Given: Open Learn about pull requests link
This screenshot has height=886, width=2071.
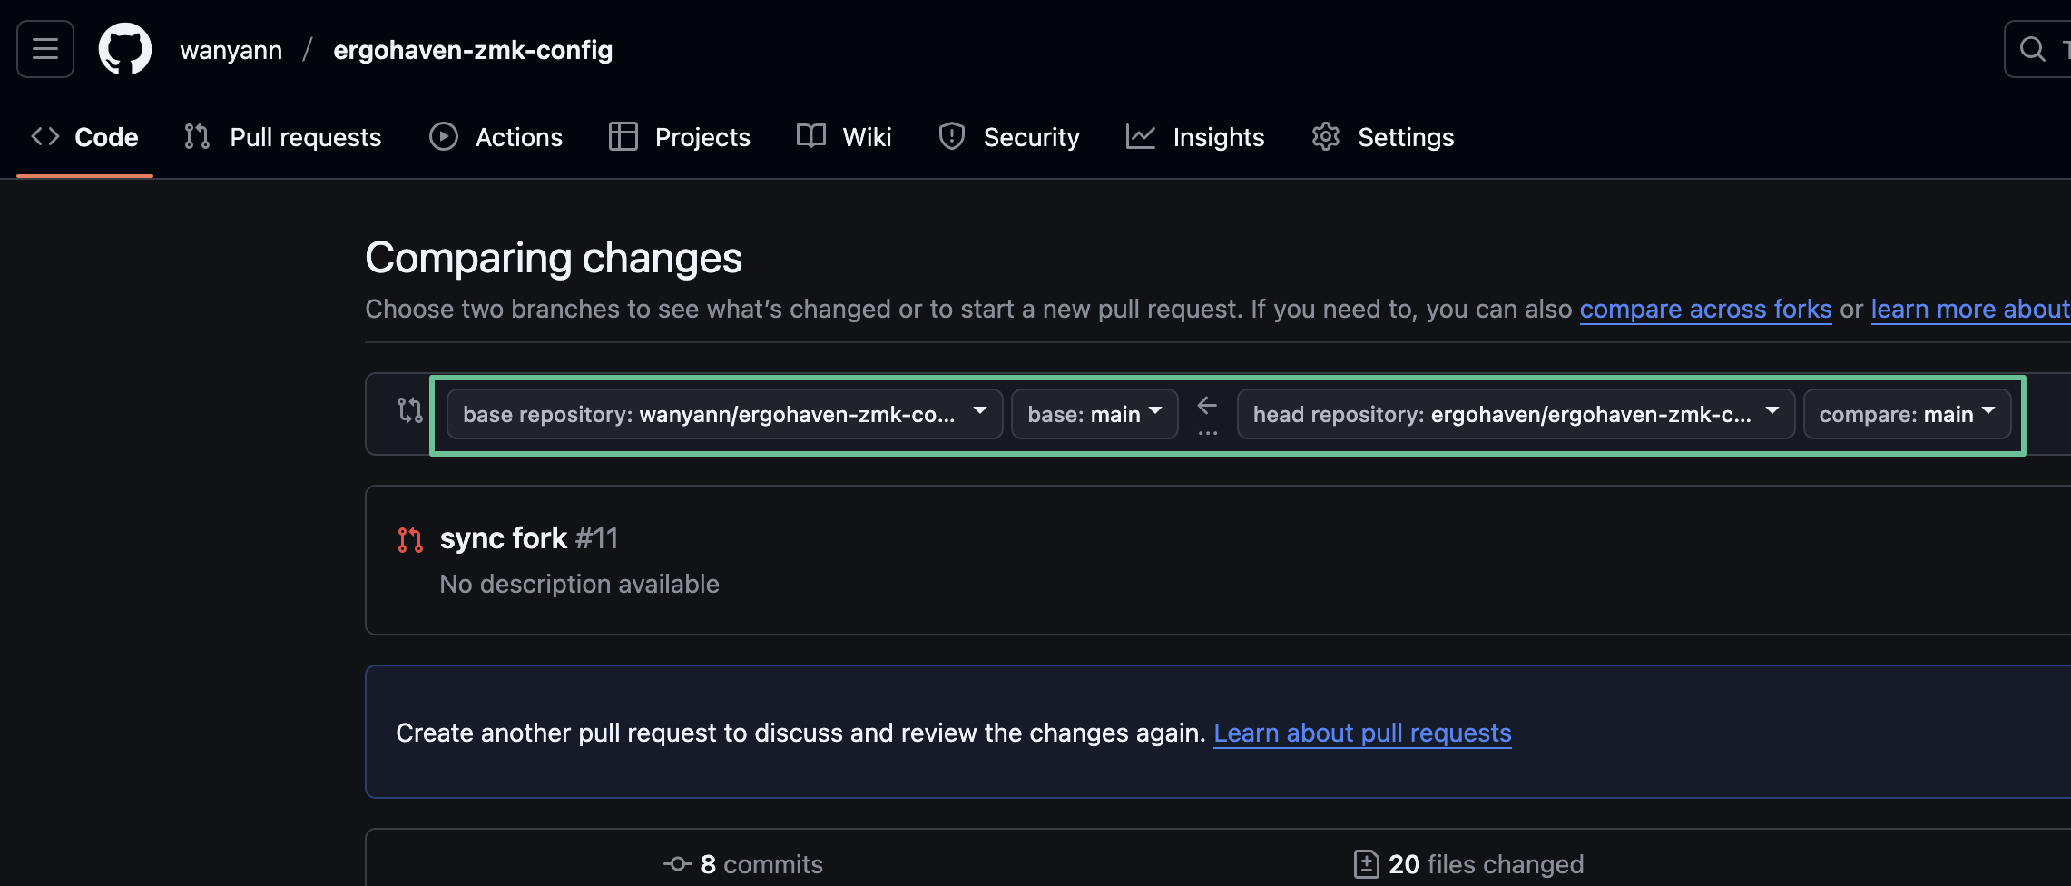Looking at the screenshot, I should click(x=1362, y=733).
